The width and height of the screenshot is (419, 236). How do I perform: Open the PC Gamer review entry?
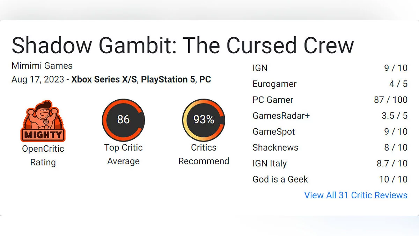click(273, 100)
